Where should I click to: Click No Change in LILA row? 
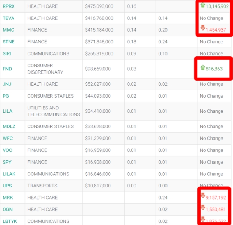tap(211, 111)
